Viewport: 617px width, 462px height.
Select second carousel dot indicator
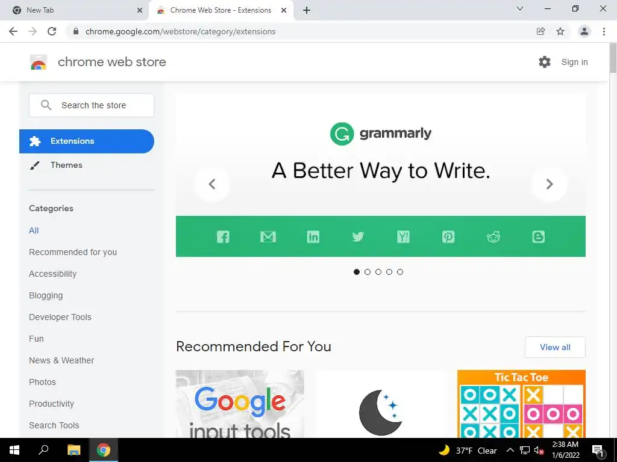pyautogui.click(x=368, y=272)
